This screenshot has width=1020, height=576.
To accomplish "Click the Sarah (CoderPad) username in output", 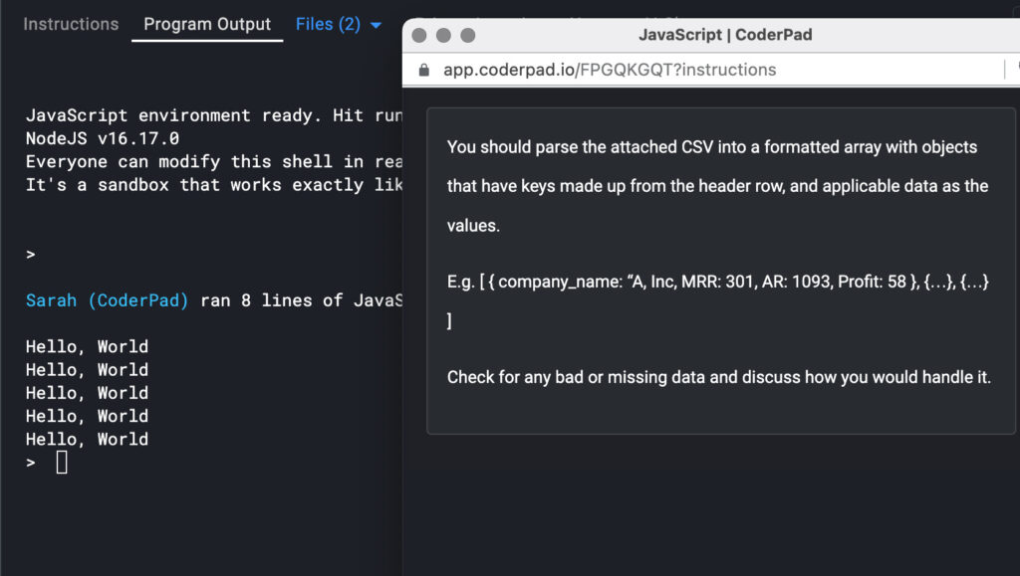I will click(107, 300).
